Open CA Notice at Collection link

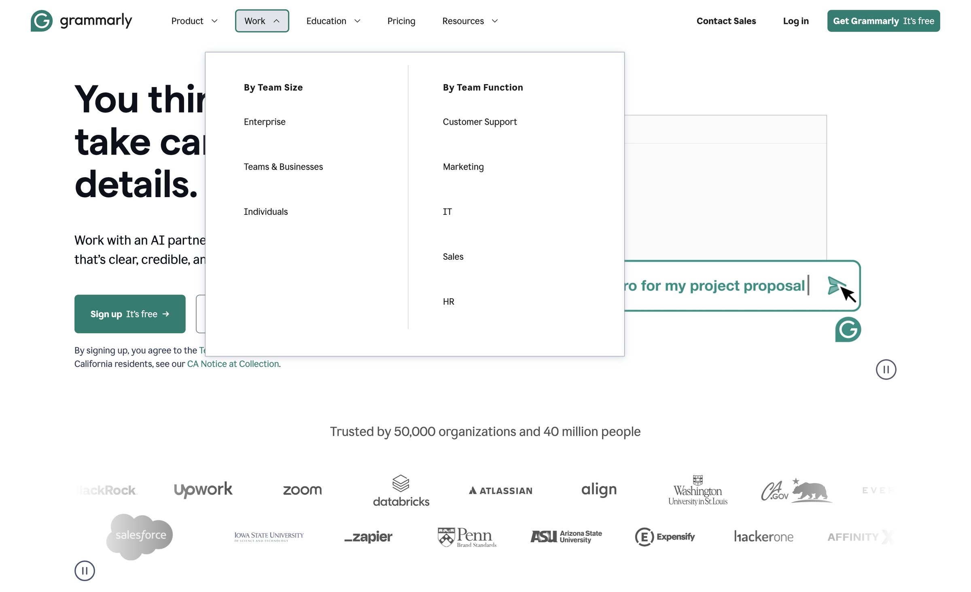tap(233, 364)
